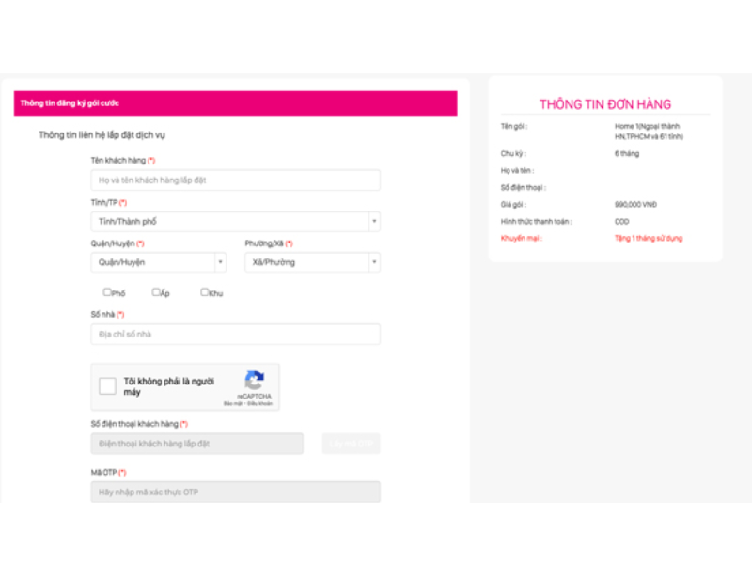Check the 'Tôi không phải là người máy' box
The height and width of the screenshot is (564, 752).
(108, 386)
